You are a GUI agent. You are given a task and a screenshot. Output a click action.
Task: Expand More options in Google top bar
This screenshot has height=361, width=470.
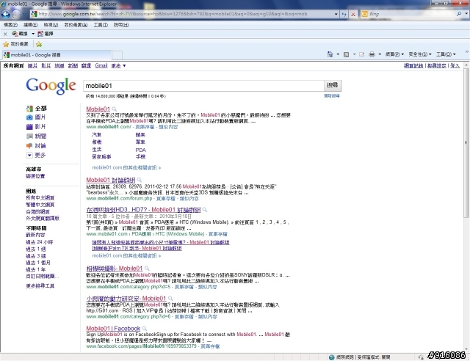click(x=118, y=65)
